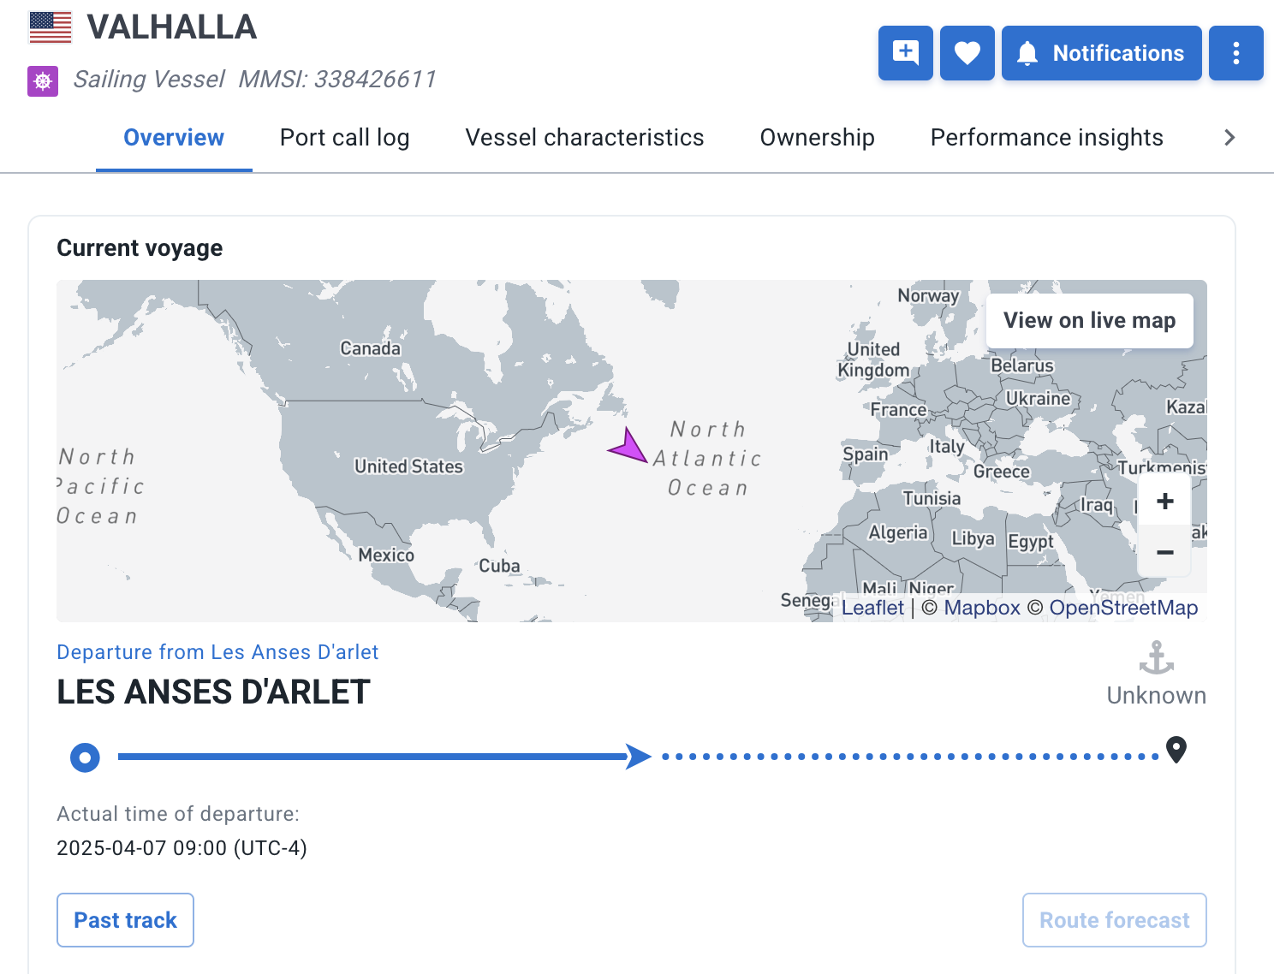Click View on live map button
1274x974 pixels.
click(x=1089, y=321)
